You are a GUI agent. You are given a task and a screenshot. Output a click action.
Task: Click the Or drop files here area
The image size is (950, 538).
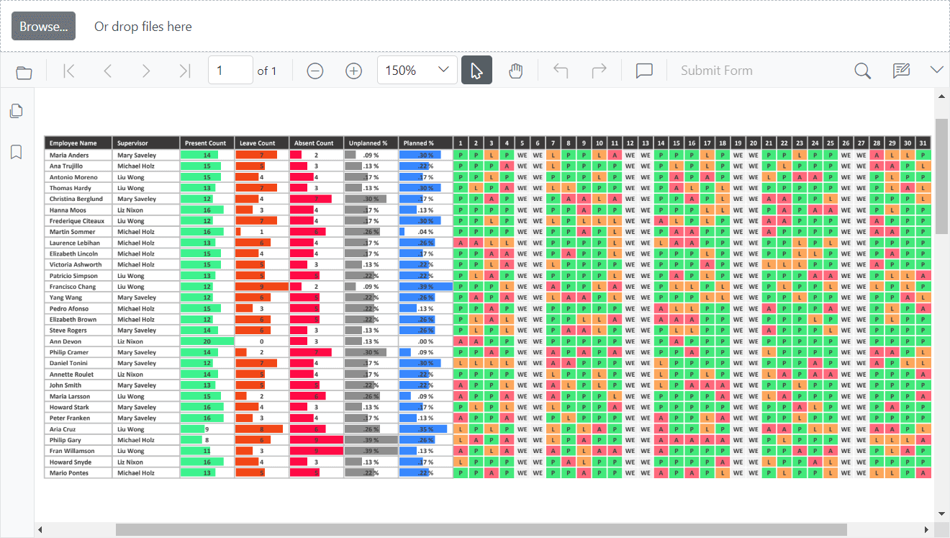click(143, 27)
